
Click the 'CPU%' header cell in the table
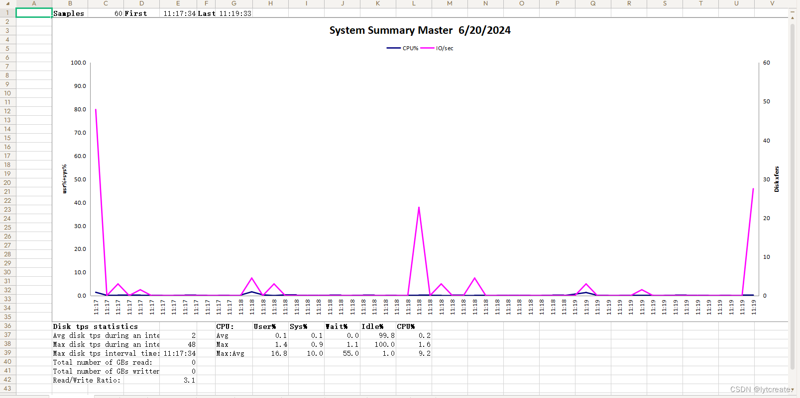click(414, 326)
